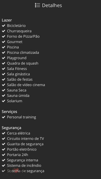Click the Serviços section heading
The height and width of the screenshot is (179, 101).
coord(9,112)
